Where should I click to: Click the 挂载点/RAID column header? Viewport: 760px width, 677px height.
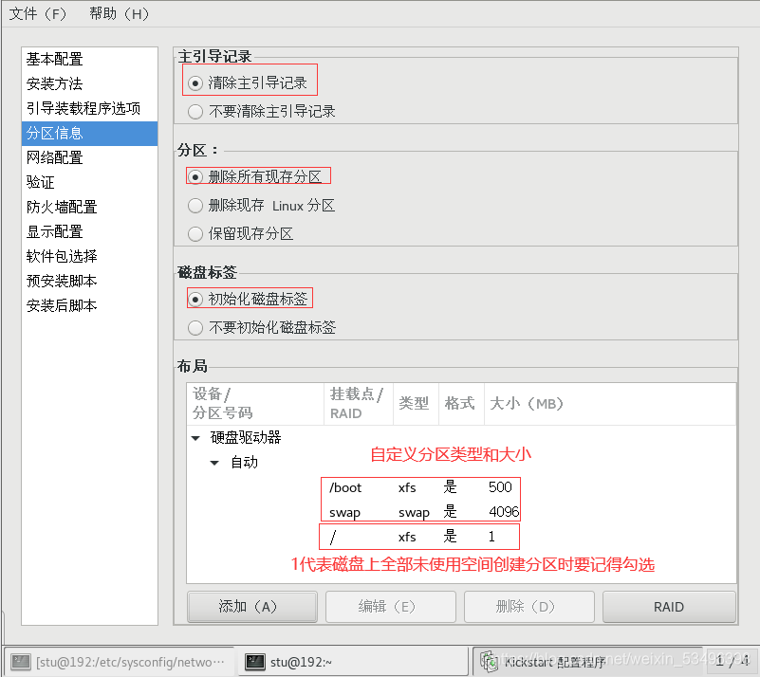click(x=359, y=404)
